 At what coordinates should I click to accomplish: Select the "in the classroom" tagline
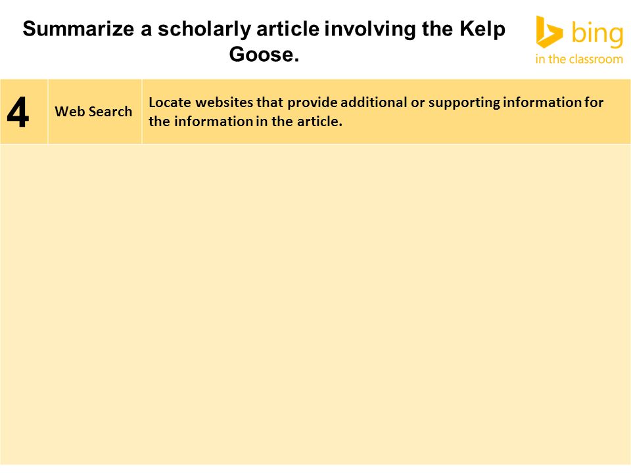579,59
